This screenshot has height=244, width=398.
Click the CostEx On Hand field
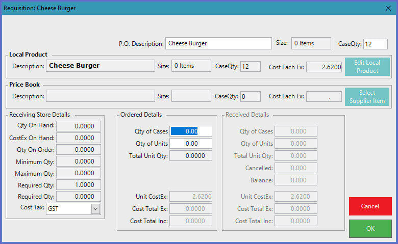coord(79,138)
